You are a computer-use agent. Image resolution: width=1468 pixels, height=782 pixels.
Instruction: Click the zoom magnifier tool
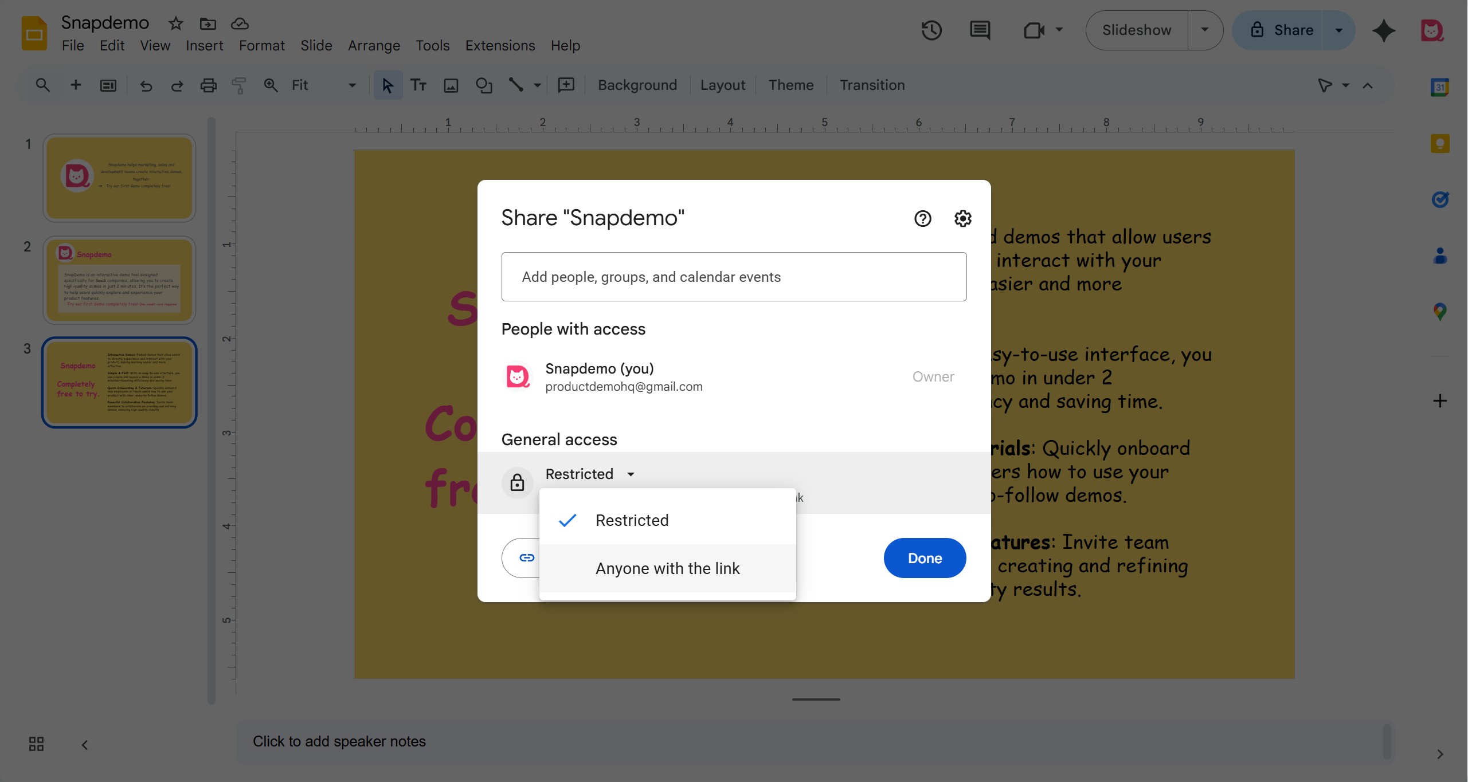pos(271,85)
